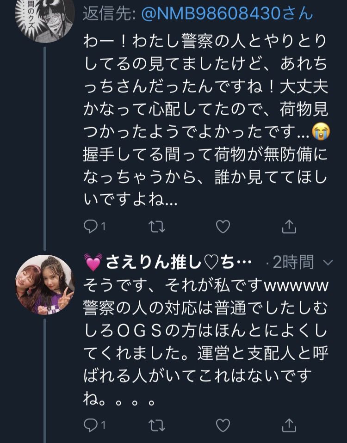
Task: Open the @NMB98608430 mention link
Action: (x=227, y=13)
